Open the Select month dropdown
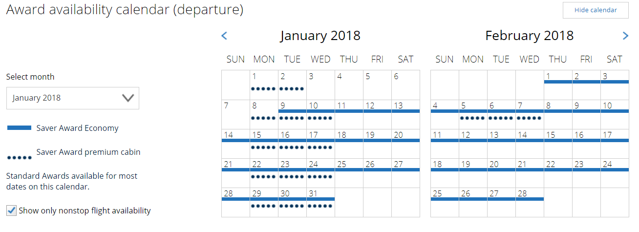This screenshot has width=639, height=232. coord(73,98)
